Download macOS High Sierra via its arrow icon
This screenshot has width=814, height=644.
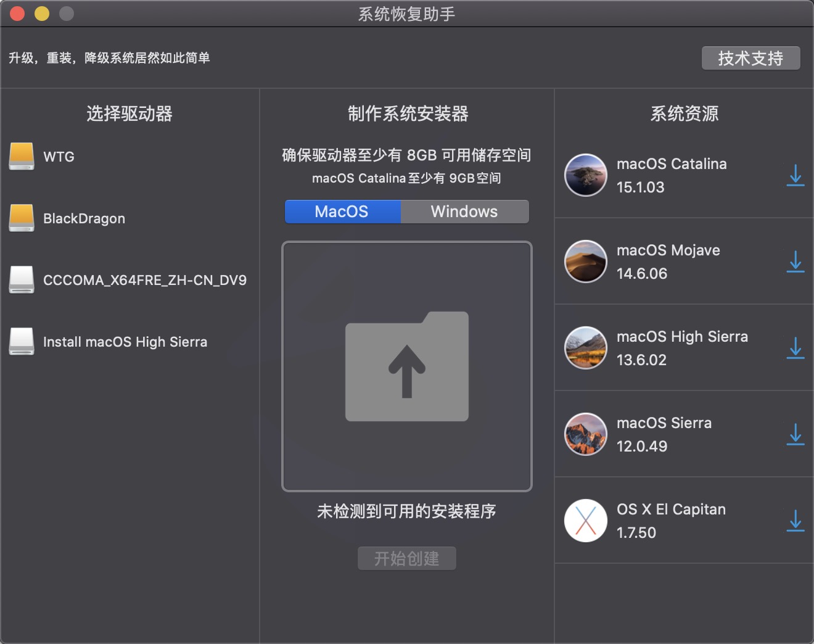point(795,348)
